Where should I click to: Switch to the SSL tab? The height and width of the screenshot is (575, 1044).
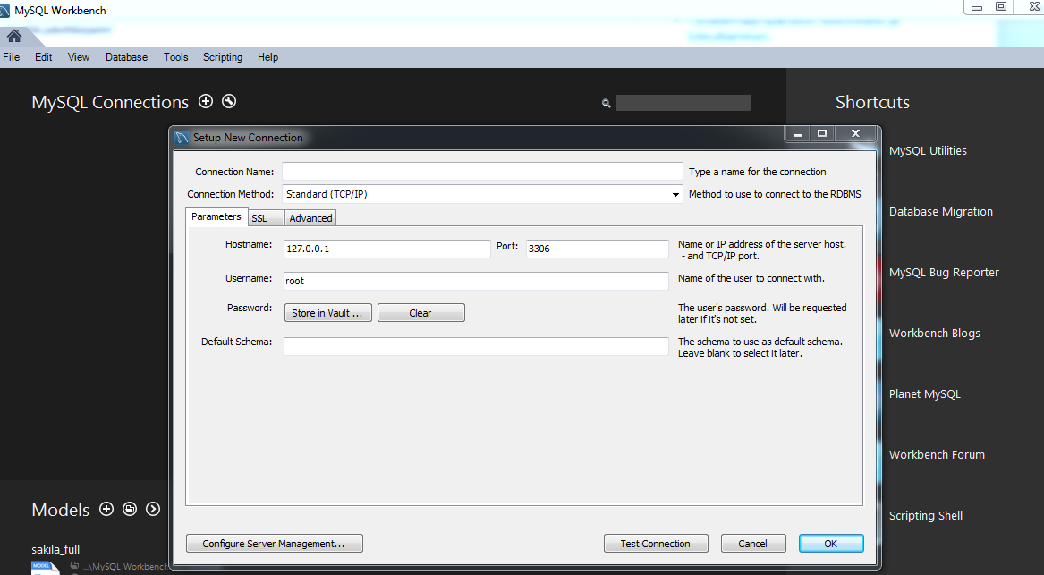click(x=259, y=218)
